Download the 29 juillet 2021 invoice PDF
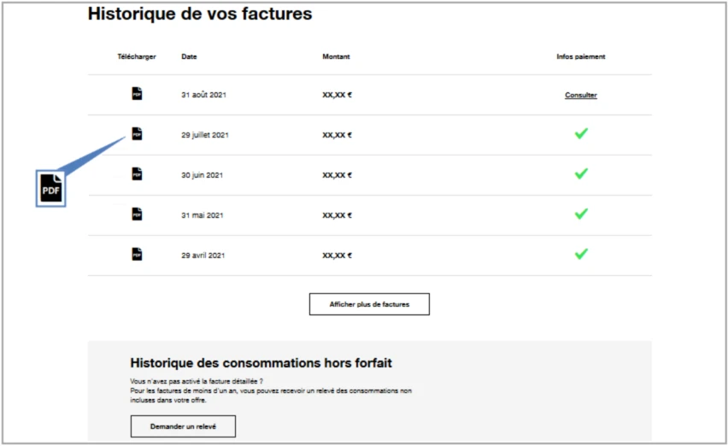The width and height of the screenshot is (728, 446). point(137,134)
